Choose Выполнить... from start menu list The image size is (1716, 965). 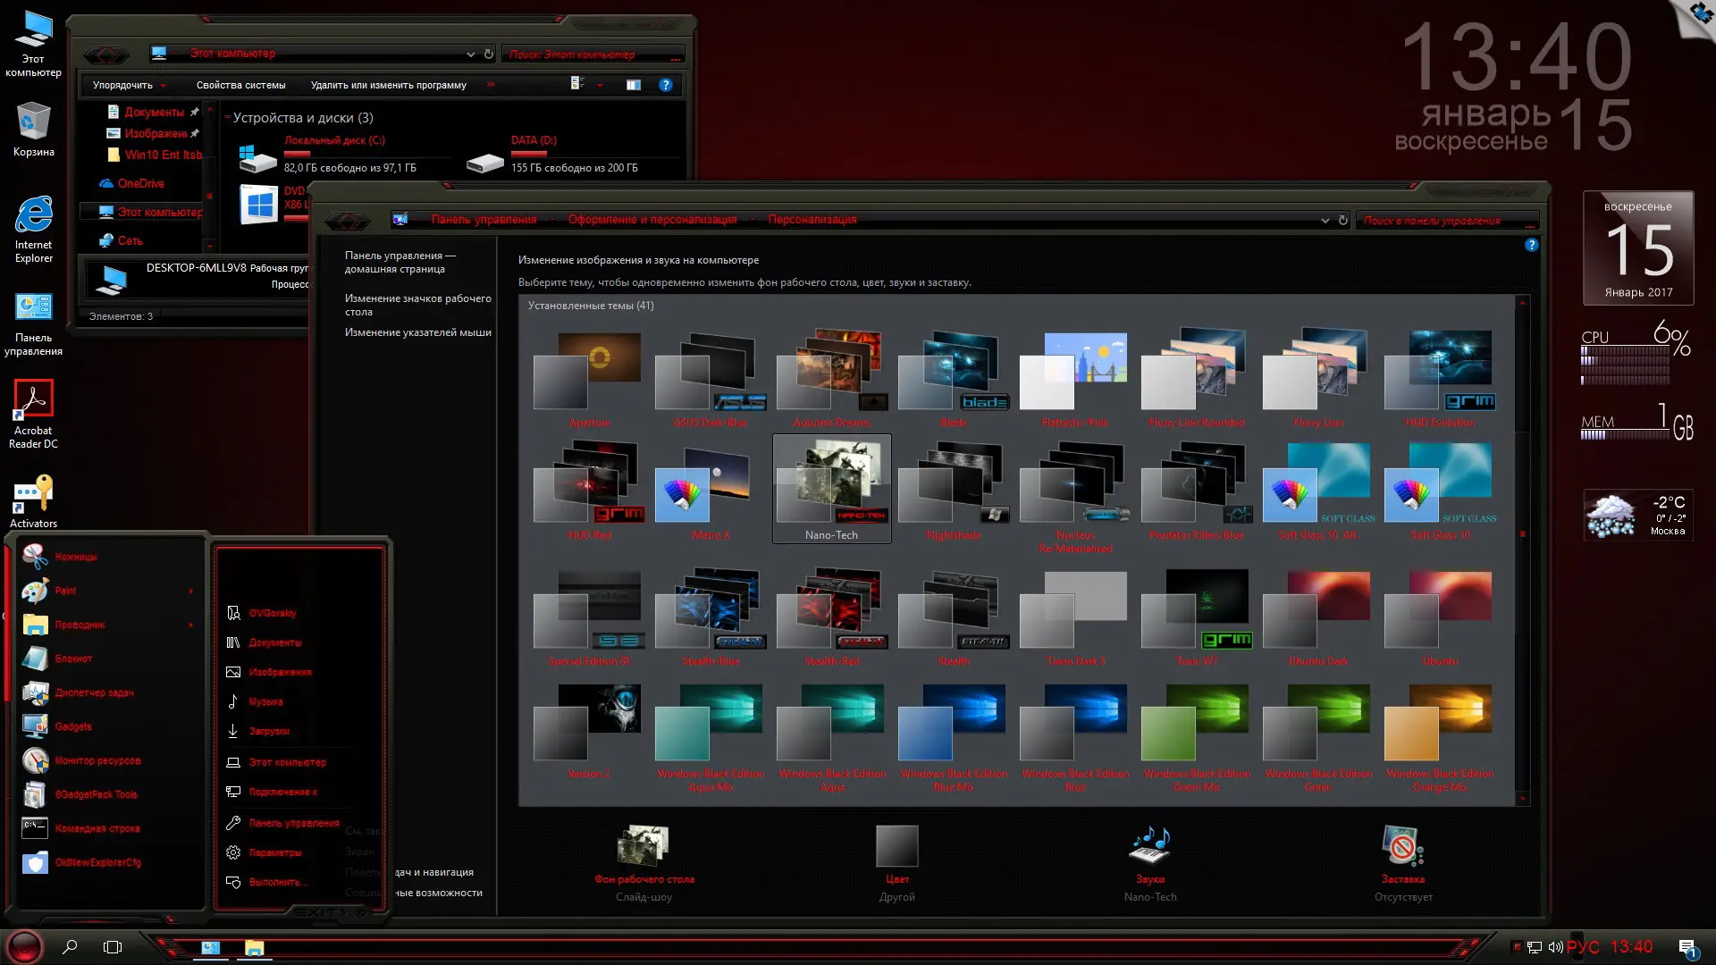tap(278, 882)
